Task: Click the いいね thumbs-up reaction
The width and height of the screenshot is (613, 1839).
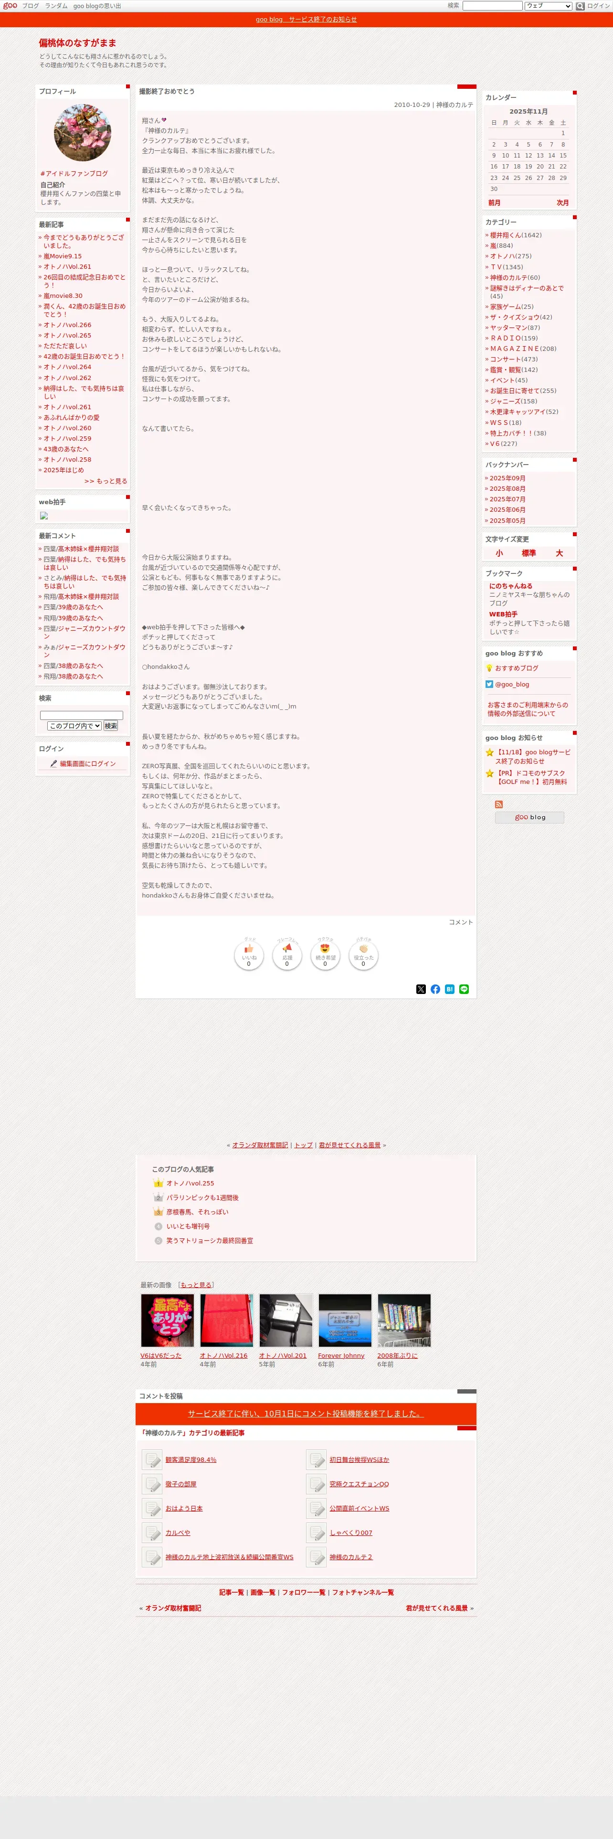Action: 249,955
